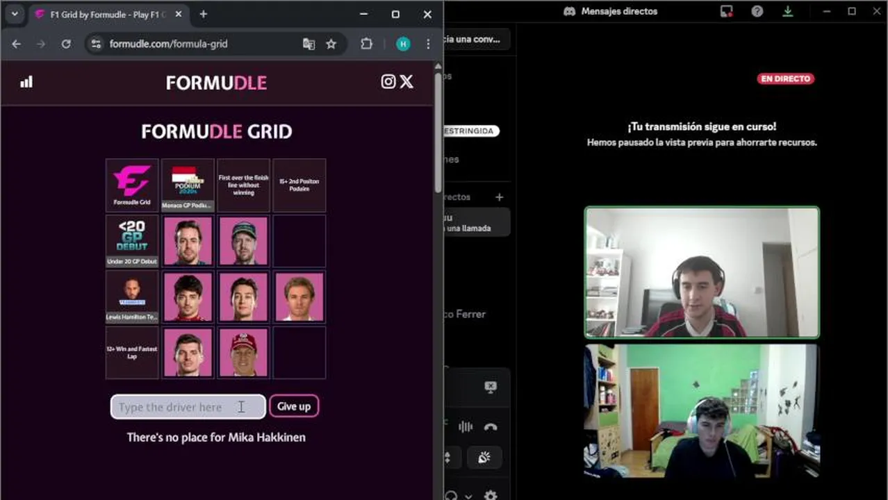Open the Chrome extensions puzzle icon
Screen dimensions: 888x500
366,44
